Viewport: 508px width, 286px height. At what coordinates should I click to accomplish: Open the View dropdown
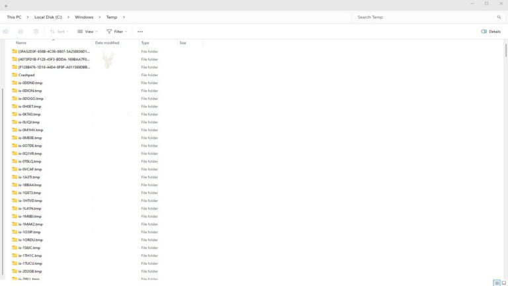87,32
